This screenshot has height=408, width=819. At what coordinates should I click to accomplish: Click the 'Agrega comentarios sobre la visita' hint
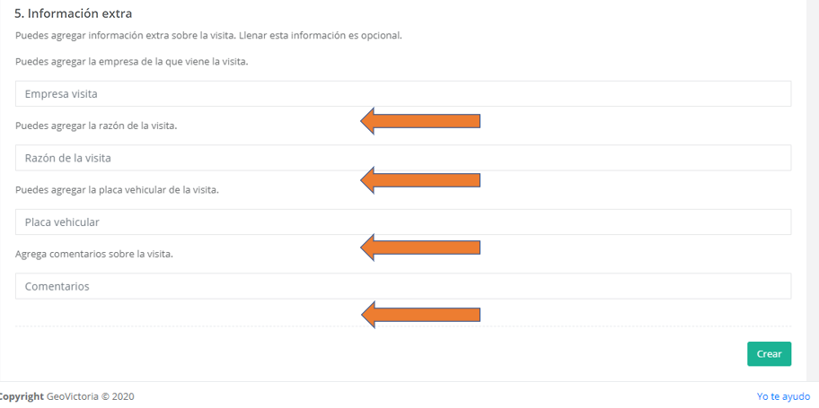[x=94, y=254]
